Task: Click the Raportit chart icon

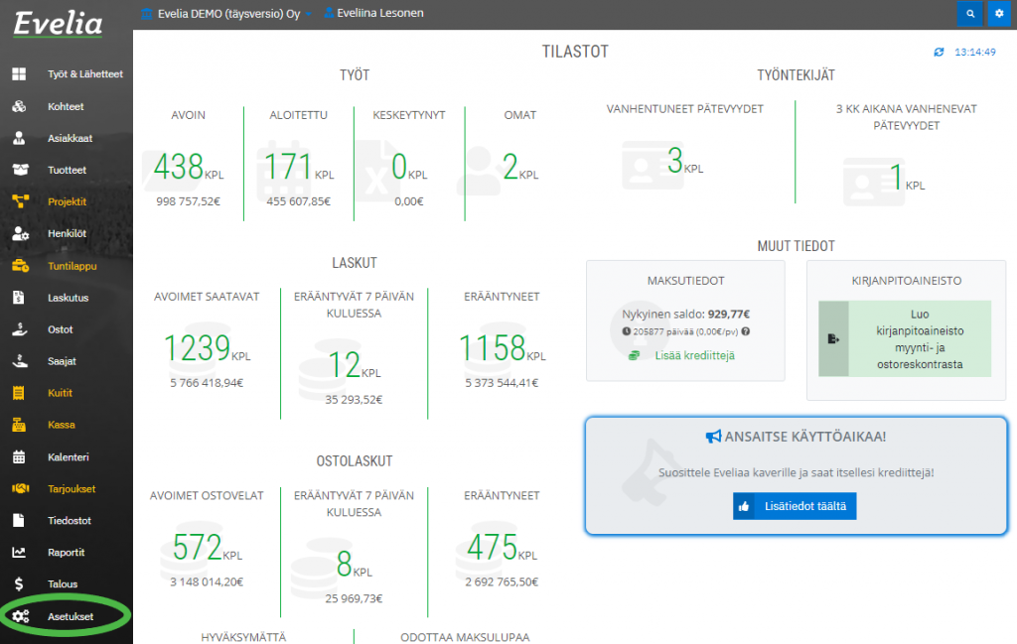Action: click(19, 552)
